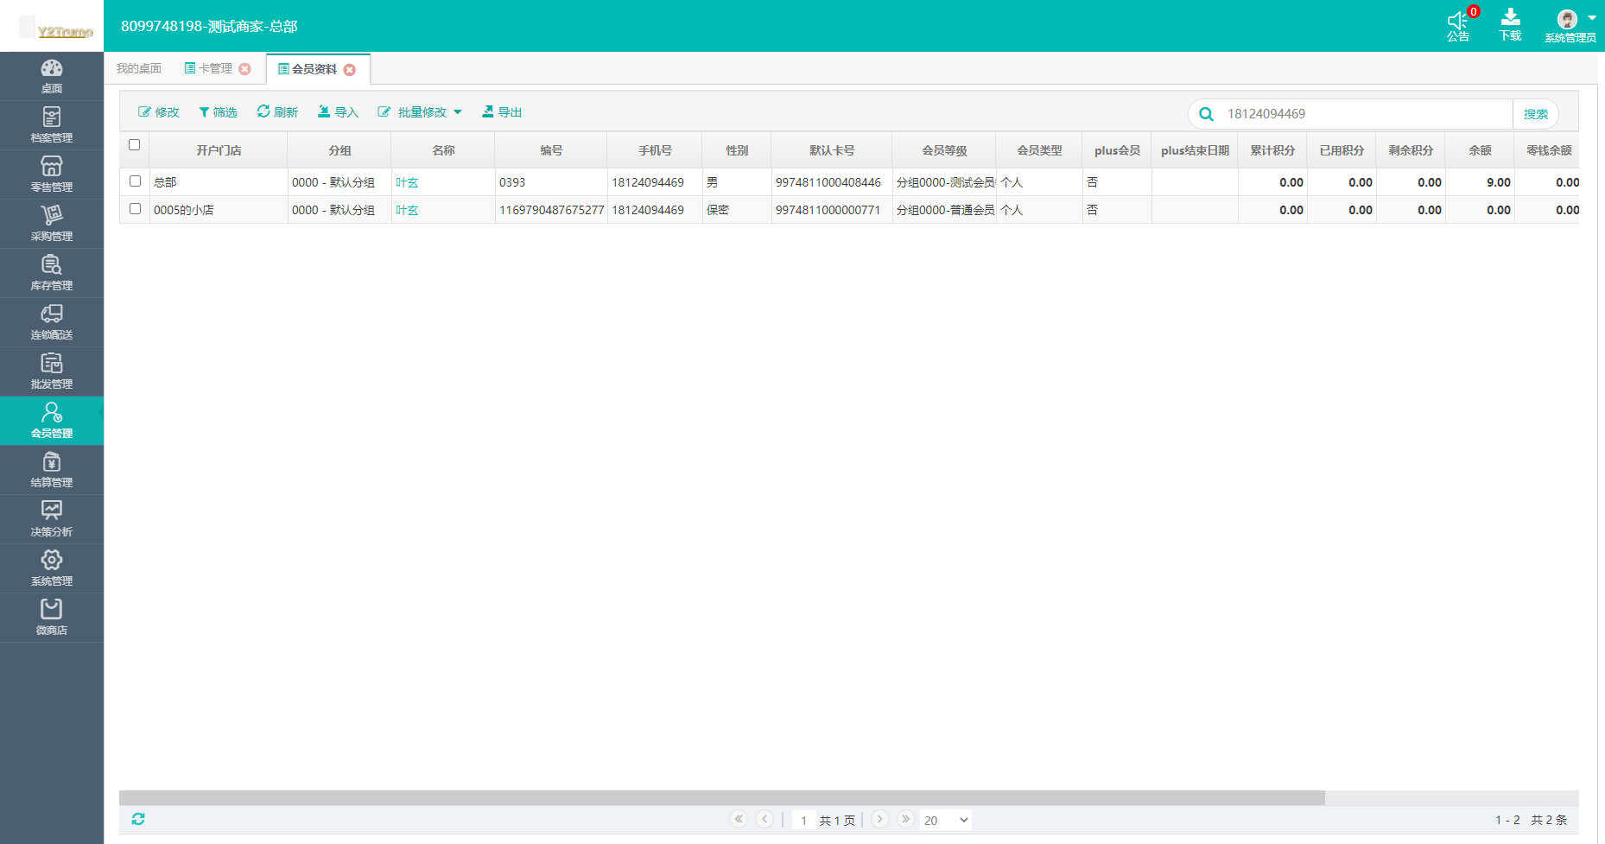Click member number 1169790487675277
This screenshot has height=844, width=1605.
click(x=551, y=210)
